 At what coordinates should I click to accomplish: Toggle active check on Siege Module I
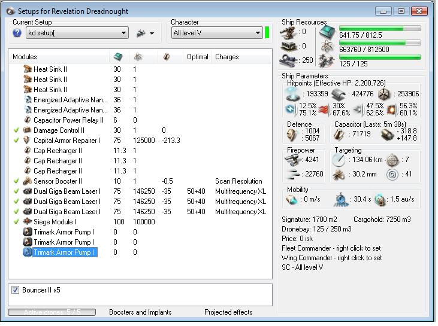pyautogui.click(x=17, y=222)
